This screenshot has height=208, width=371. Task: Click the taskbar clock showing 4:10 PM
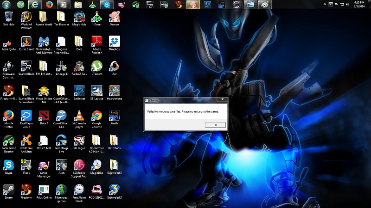pyautogui.click(x=359, y=5)
